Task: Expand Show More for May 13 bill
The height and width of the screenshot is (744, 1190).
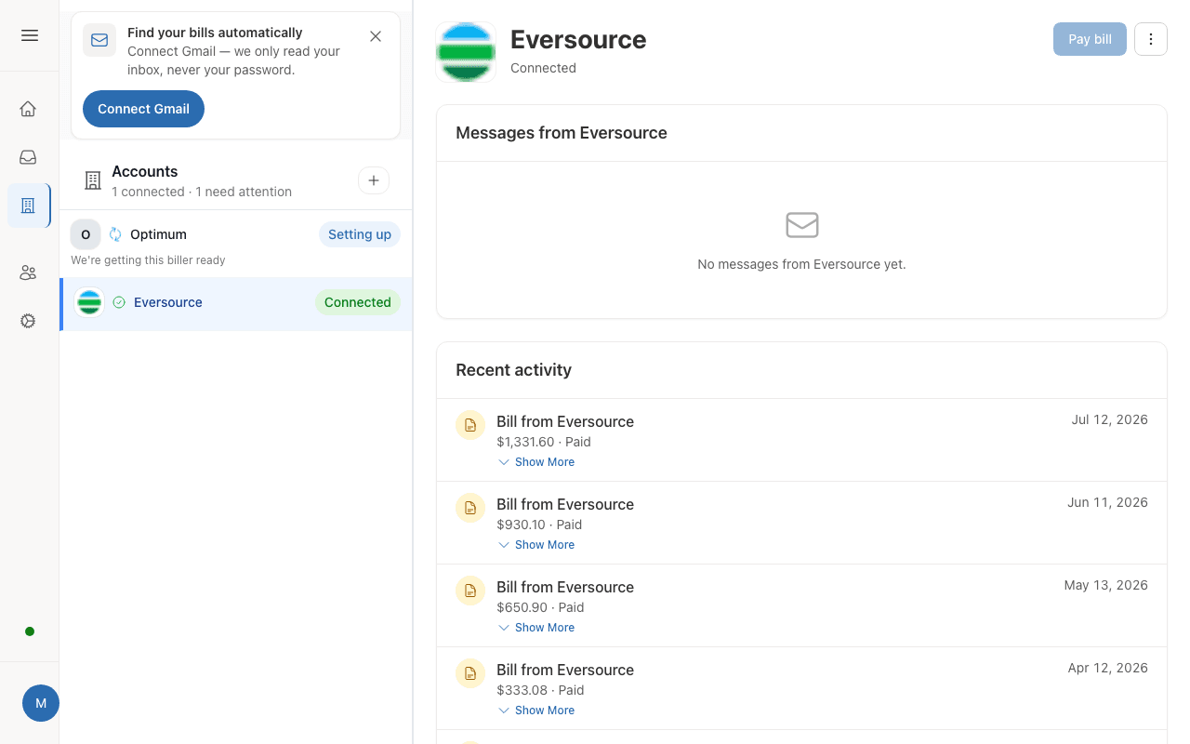Action: (536, 628)
